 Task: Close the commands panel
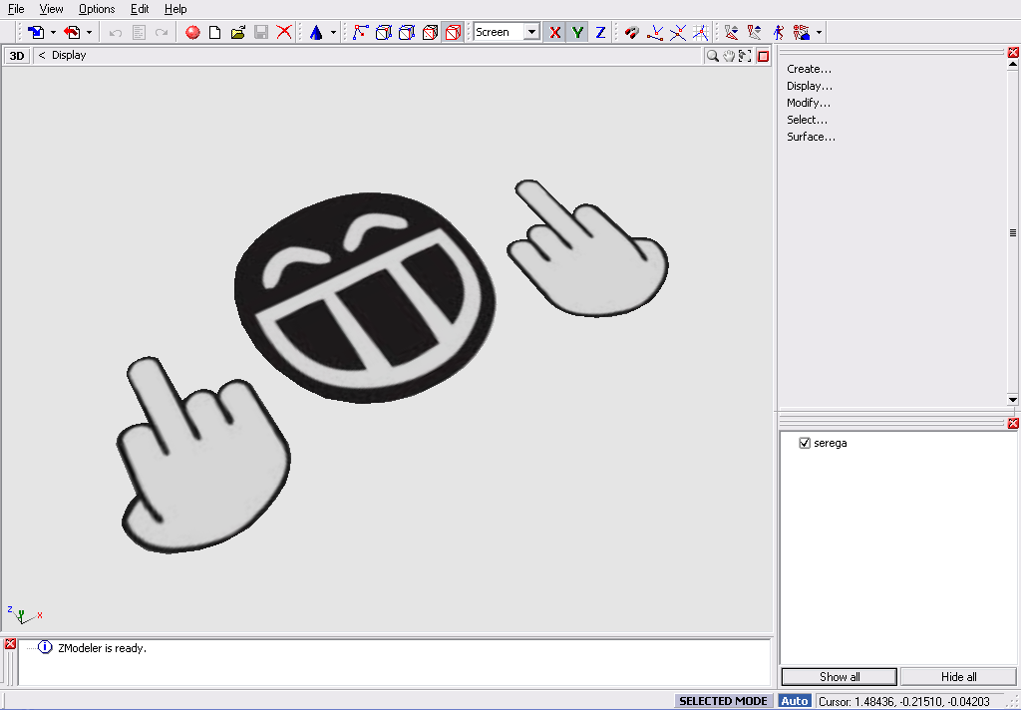point(1013,52)
